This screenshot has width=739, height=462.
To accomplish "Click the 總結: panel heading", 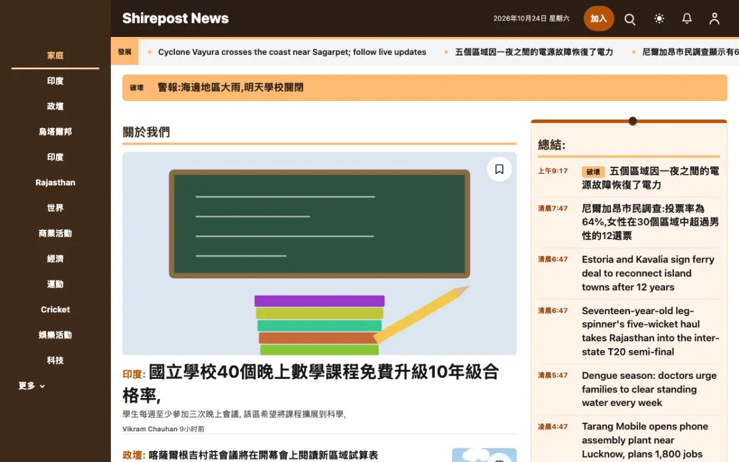I will pyautogui.click(x=552, y=145).
